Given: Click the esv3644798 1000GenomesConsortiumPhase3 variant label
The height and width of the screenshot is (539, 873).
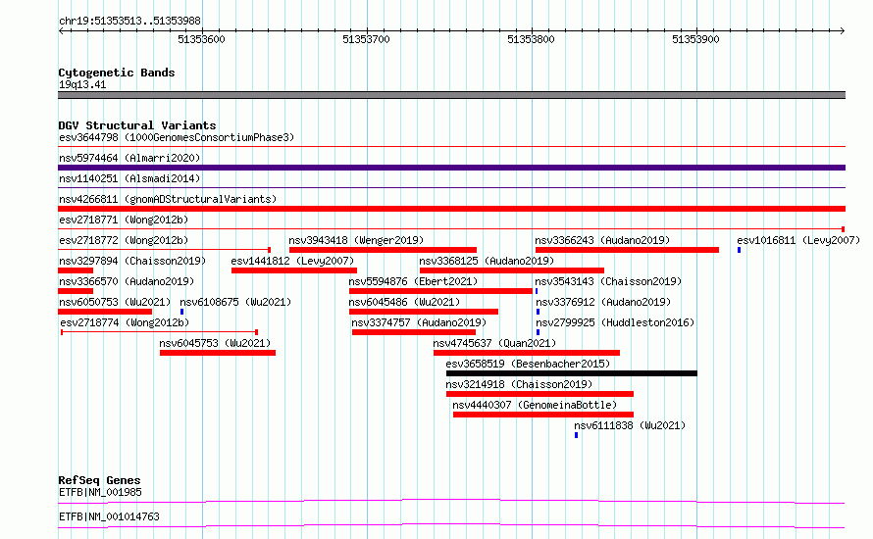Looking at the screenshot, I should pos(177,137).
